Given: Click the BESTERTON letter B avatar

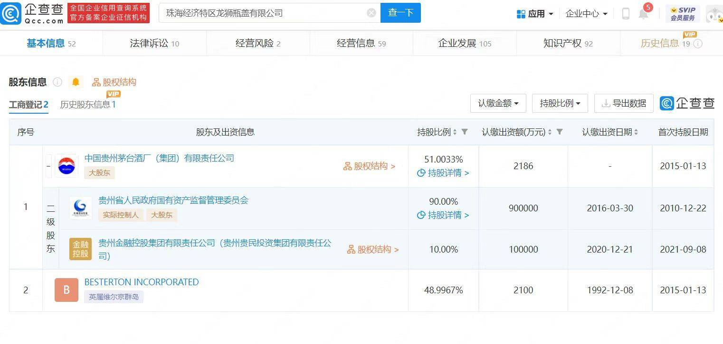Looking at the screenshot, I should tap(67, 290).
